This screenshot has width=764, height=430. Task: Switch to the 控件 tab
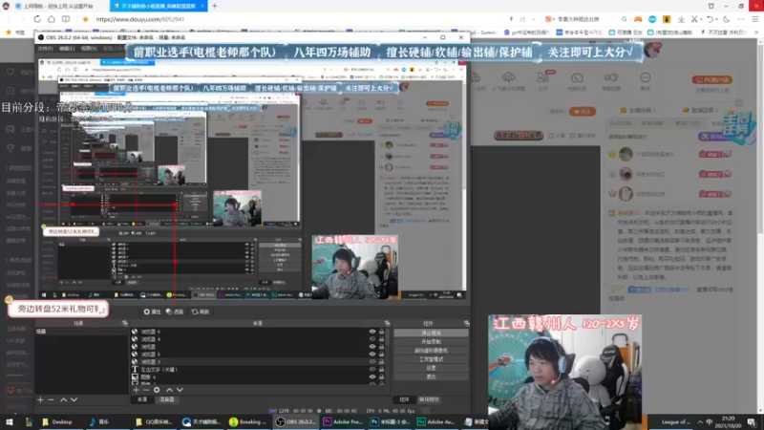(404, 399)
